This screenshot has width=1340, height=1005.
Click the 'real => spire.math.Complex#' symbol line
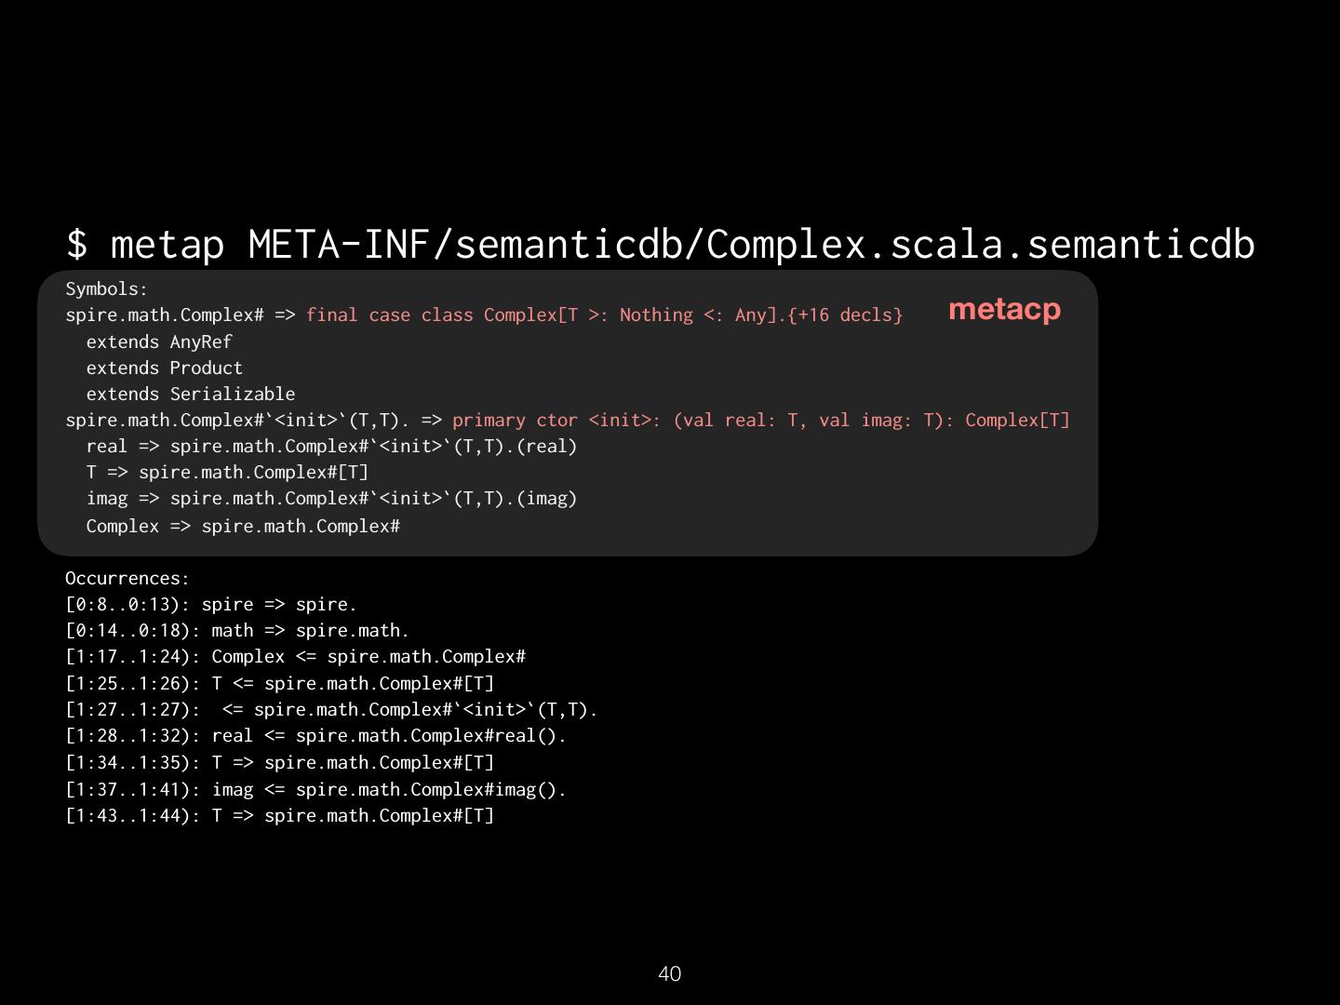pyautogui.click(x=331, y=447)
